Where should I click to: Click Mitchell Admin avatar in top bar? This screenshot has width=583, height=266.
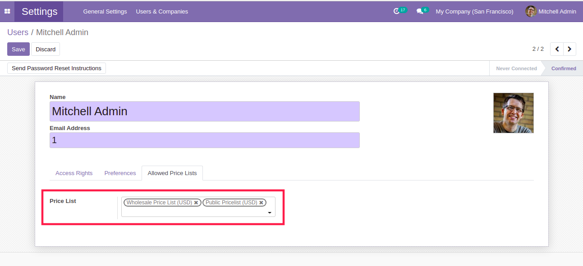click(x=531, y=11)
